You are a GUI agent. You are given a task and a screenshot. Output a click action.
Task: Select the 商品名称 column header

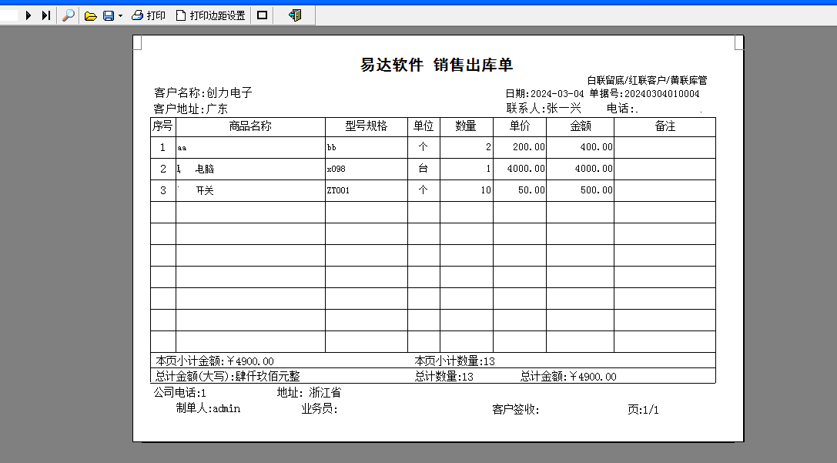click(x=250, y=126)
